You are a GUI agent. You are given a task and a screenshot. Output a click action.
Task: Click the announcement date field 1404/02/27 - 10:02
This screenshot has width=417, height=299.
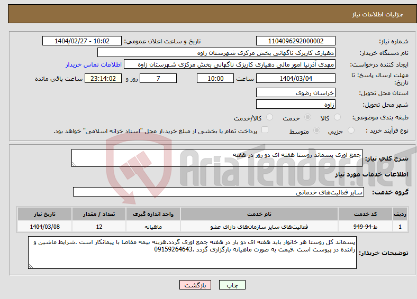(x=82, y=41)
